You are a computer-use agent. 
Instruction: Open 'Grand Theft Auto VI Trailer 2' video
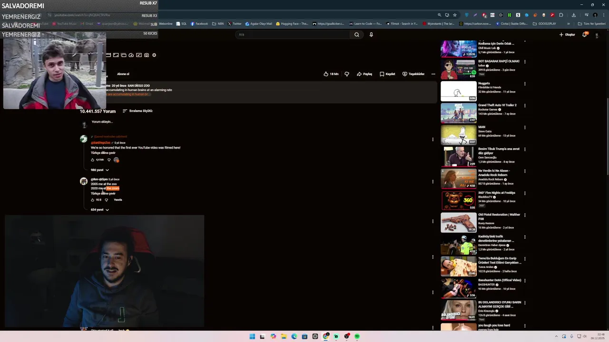click(497, 105)
